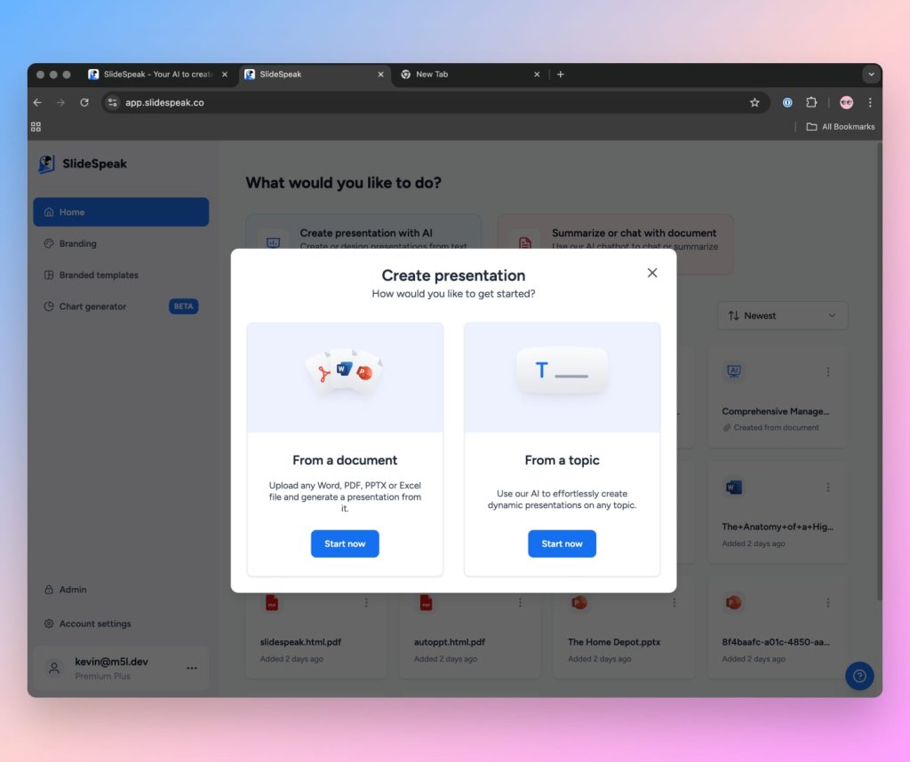Viewport: 910px width, 762px height.
Task: Open three-dot menu next to kevin@m5l.dev
Action: point(192,668)
